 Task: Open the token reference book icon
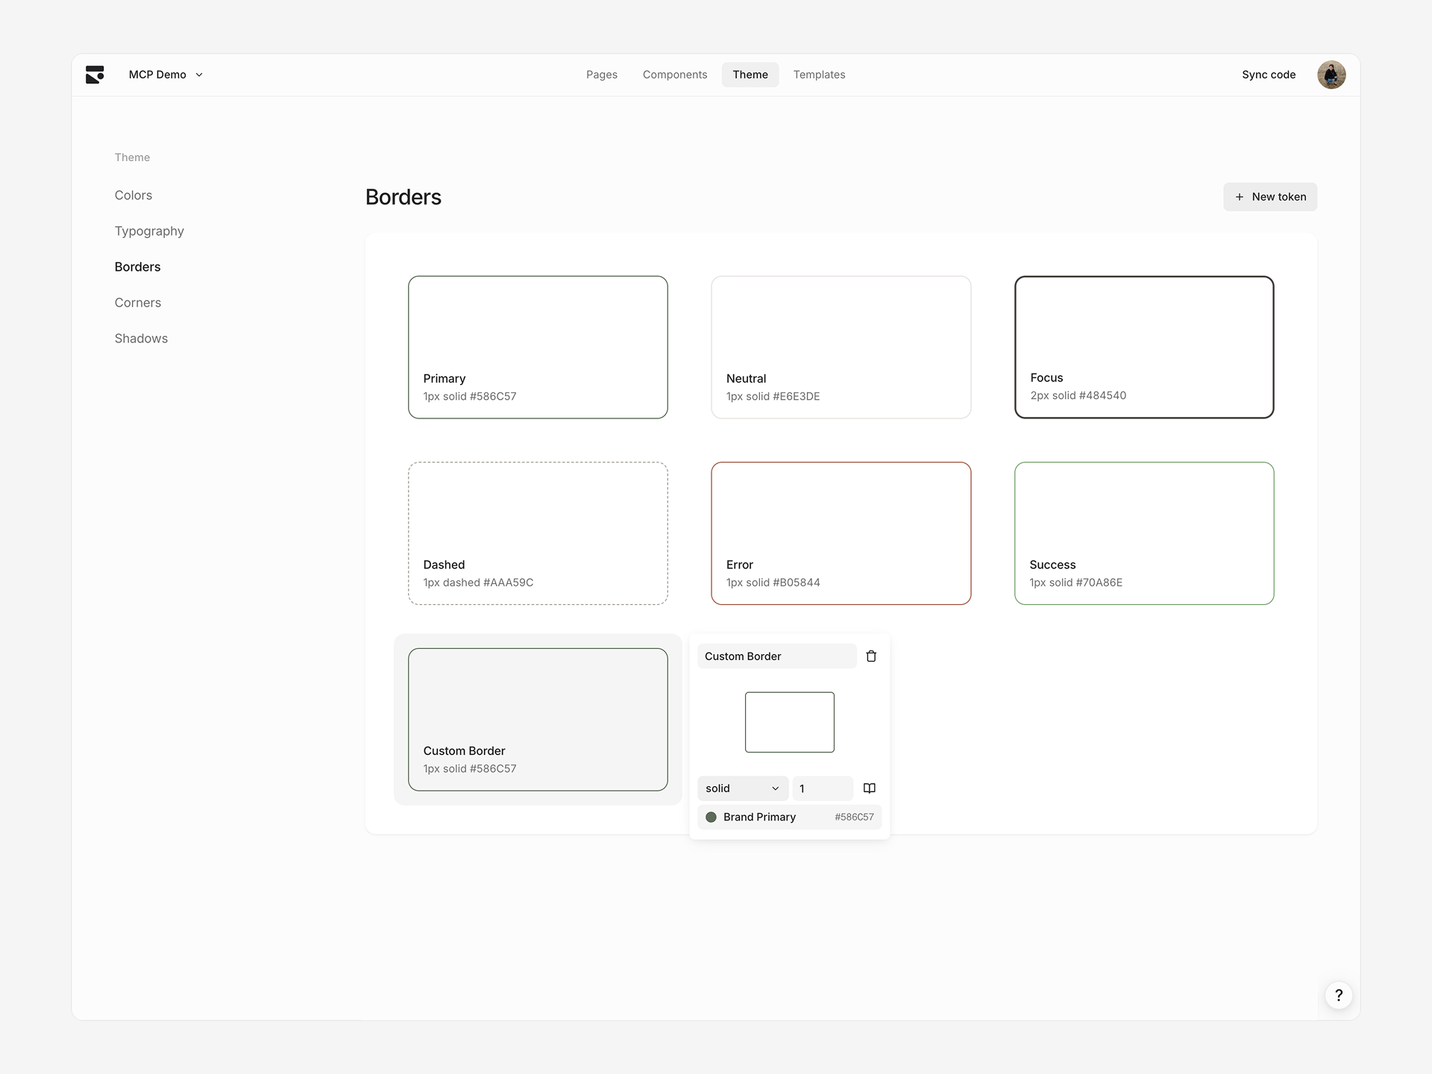[869, 788]
